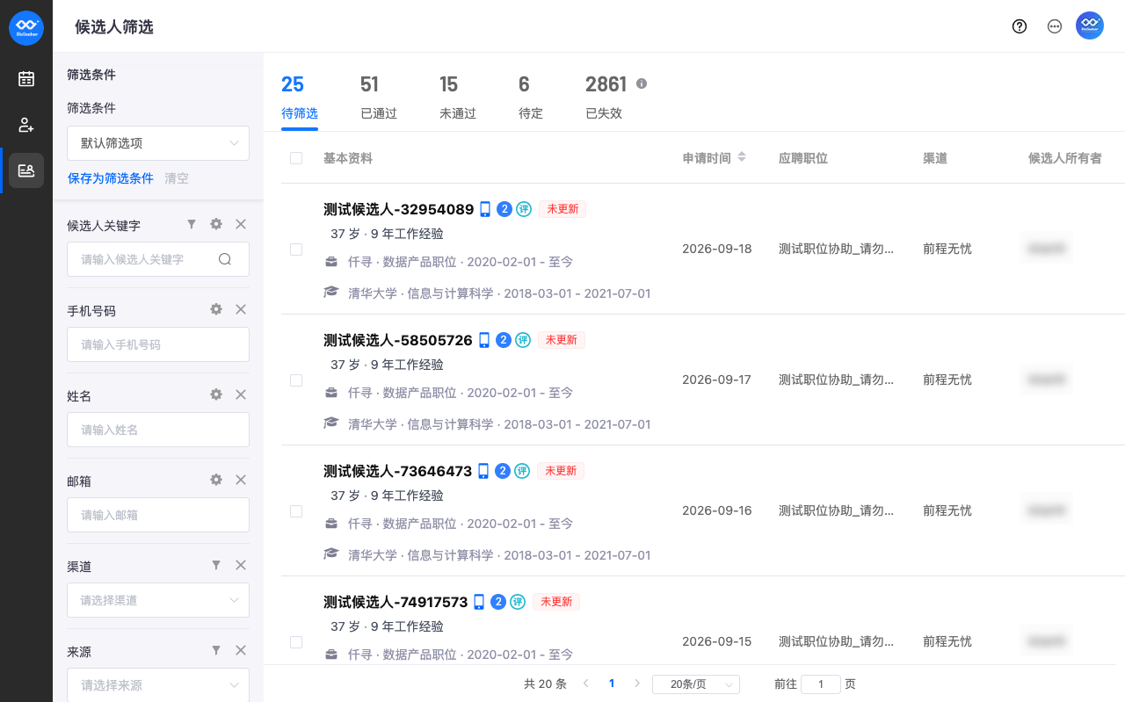Open the add-candidate icon in sidebar
Screen dimensions: 1125x702
point(26,125)
